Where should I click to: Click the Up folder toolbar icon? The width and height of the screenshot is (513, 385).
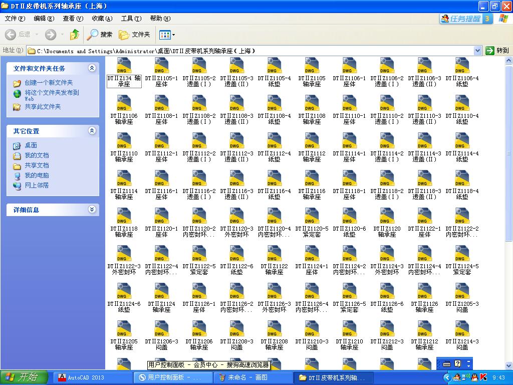[x=75, y=35]
